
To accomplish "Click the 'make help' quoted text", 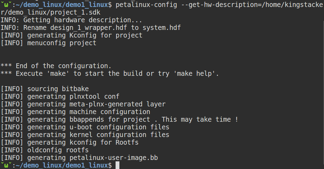I will click(194, 73).
